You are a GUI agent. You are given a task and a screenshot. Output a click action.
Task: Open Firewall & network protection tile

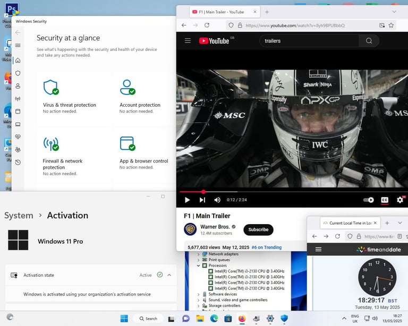[74, 156]
